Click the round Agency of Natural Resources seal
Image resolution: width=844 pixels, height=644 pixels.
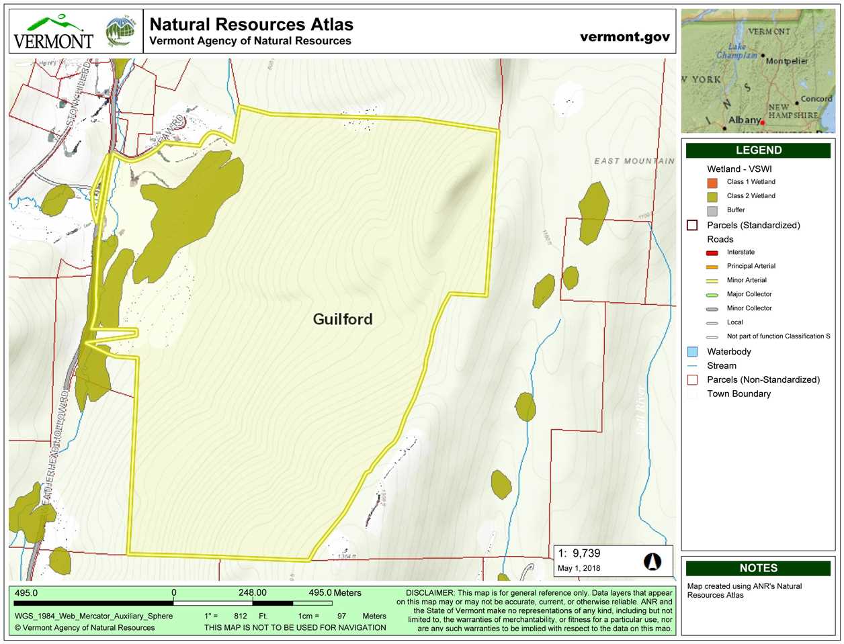pyautogui.click(x=120, y=32)
